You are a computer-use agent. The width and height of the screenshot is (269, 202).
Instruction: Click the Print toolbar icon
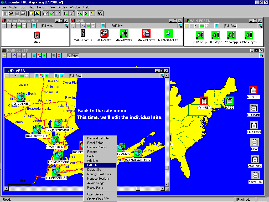(23, 13)
